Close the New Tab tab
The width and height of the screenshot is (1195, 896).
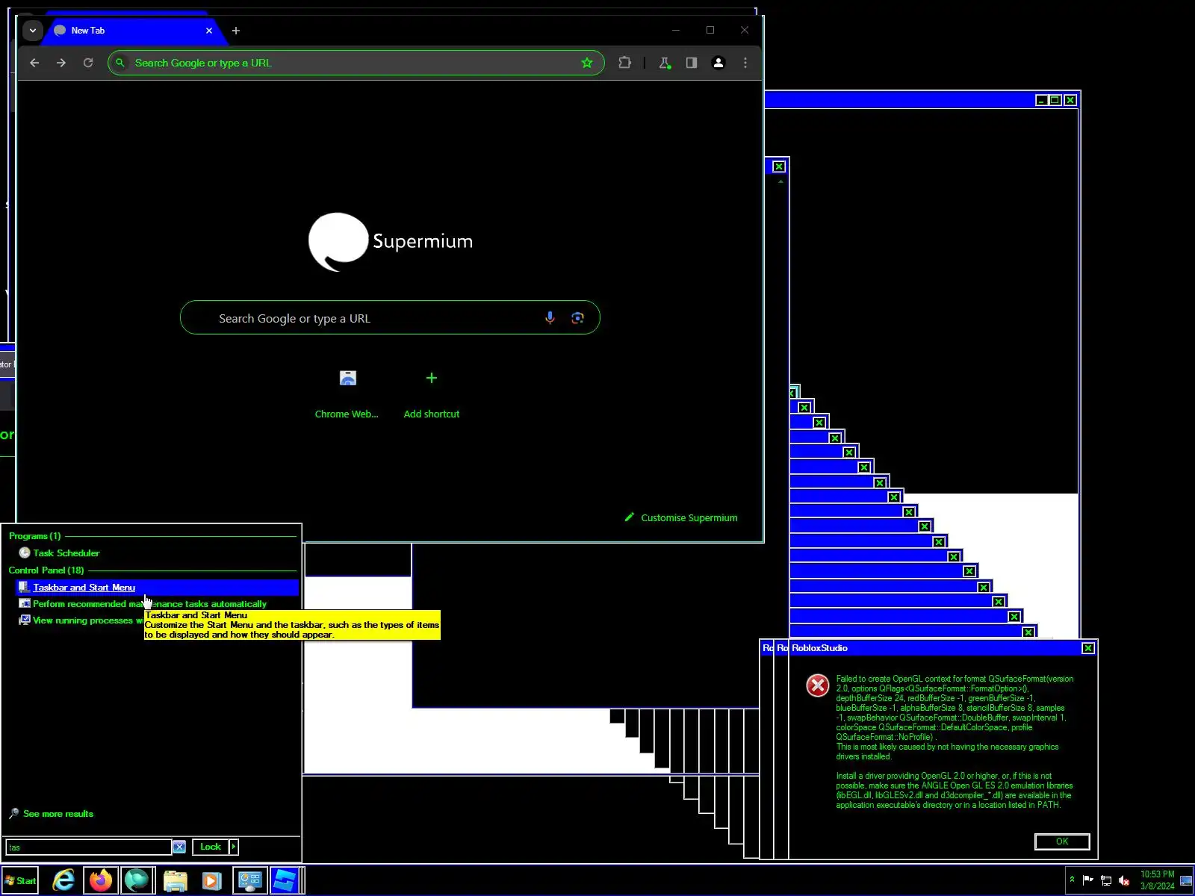coord(209,31)
